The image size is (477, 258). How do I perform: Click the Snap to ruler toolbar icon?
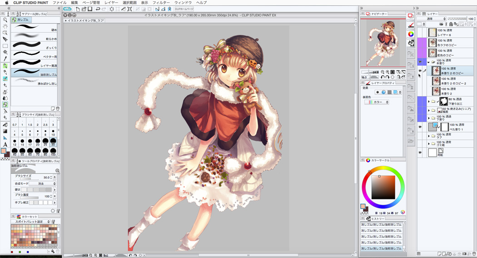[x=157, y=9]
